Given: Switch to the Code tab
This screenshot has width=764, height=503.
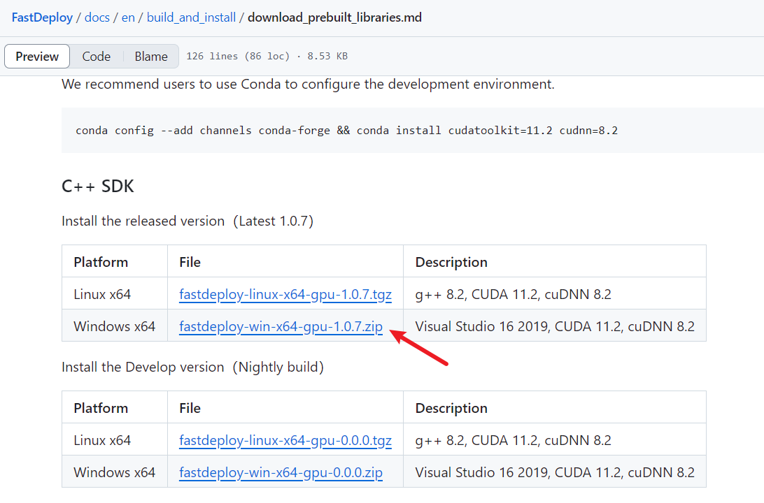Looking at the screenshot, I should pyautogui.click(x=96, y=56).
